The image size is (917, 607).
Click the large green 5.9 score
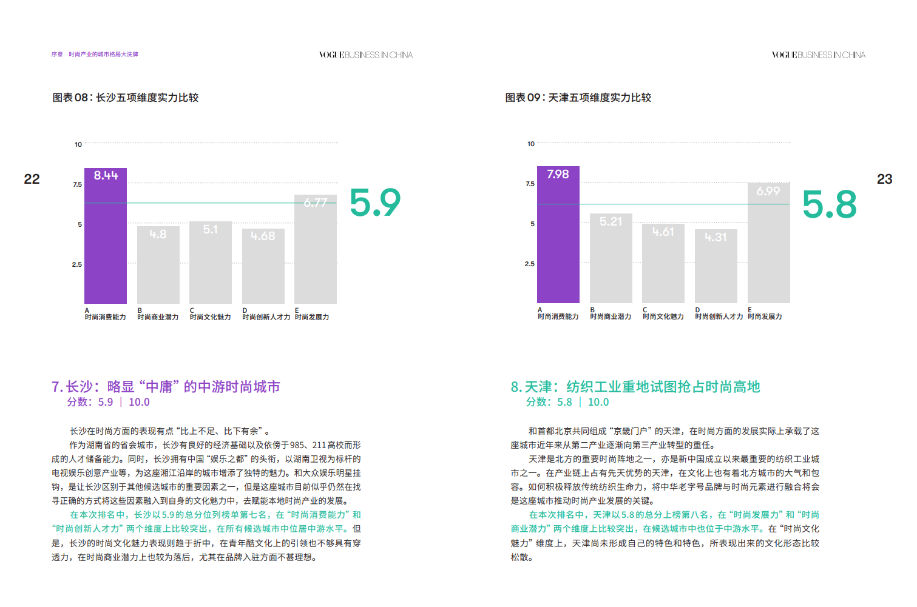point(375,203)
